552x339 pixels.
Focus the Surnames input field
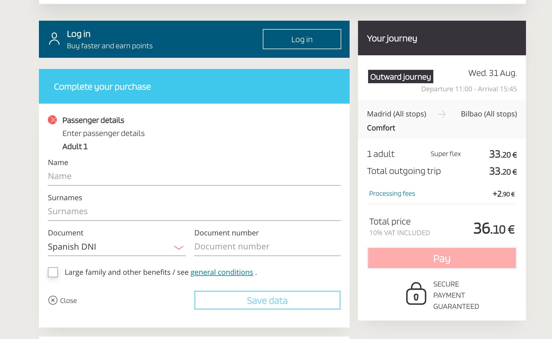tap(194, 212)
